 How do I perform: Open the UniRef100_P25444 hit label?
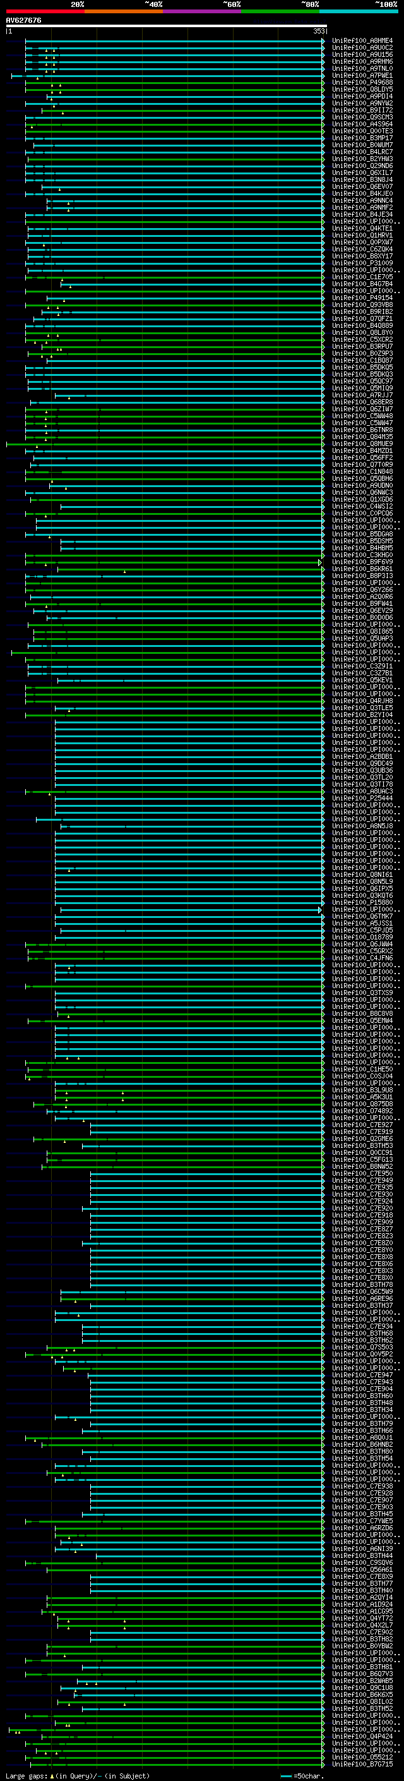(362, 799)
